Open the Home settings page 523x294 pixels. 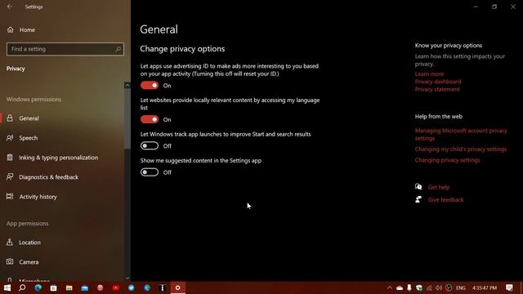(x=20, y=29)
